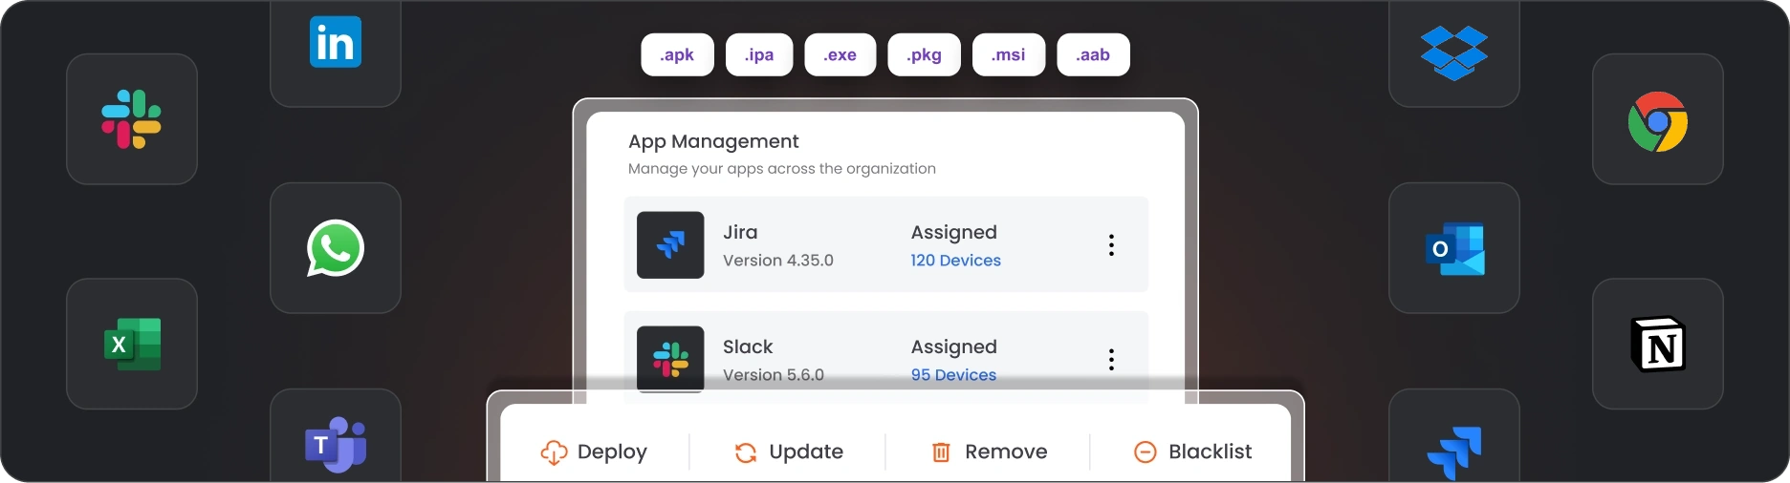The width and height of the screenshot is (1790, 483).
Task: Click the Jira app name text
Action: point(740,232)
